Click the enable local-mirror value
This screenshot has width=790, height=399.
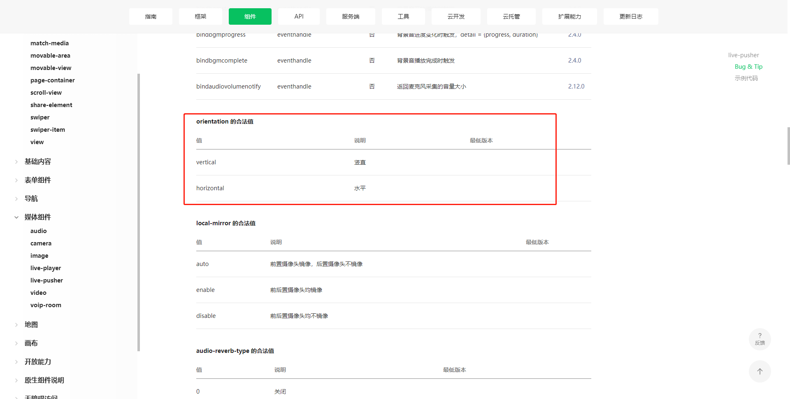[x=205, y=290]
